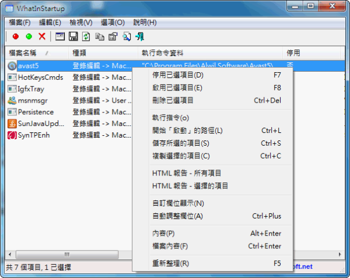Image resolution: width=350 pixels, height=278 pixels.
Task: Click the copy selected items icon
Action: [100, 37]
